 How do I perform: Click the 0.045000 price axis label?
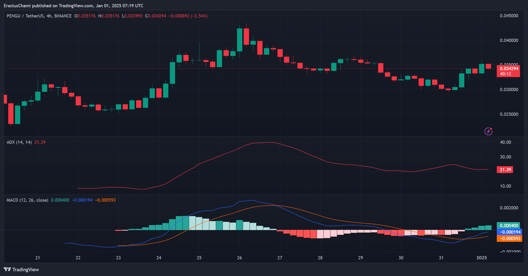[509, 16]
